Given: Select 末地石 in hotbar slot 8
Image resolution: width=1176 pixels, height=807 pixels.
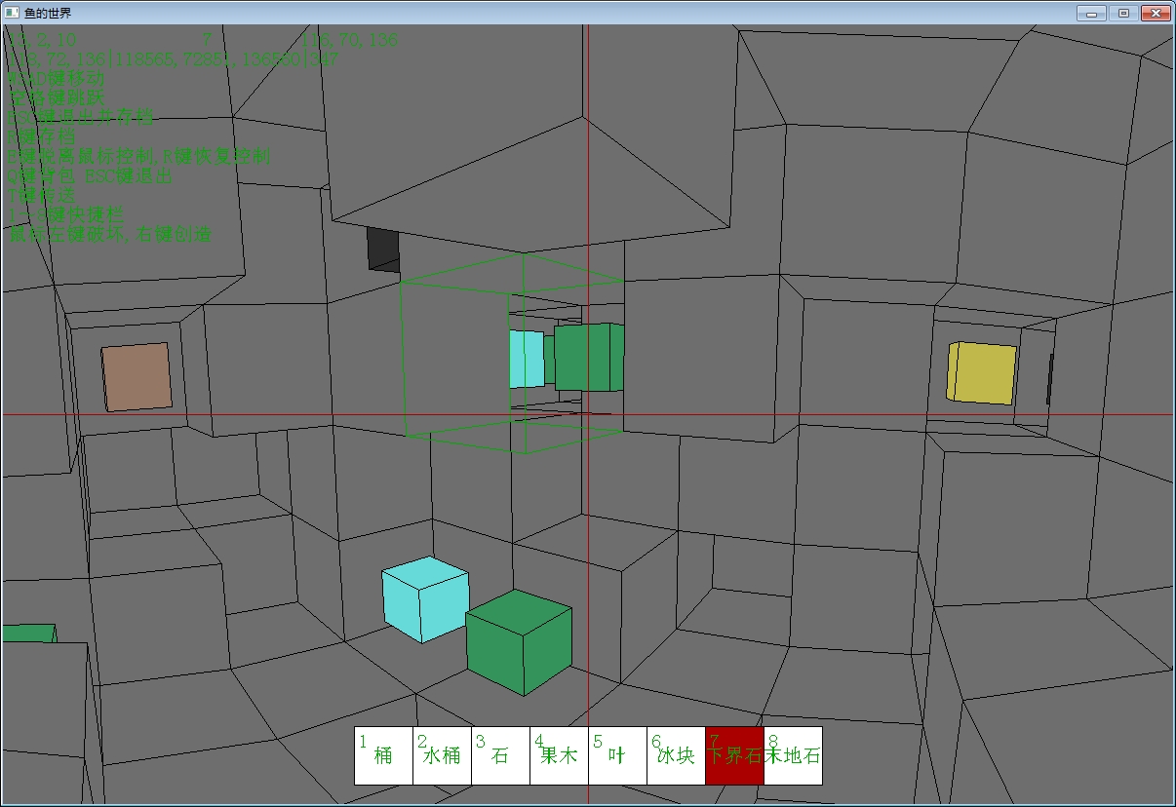Looking at the screenshot, I should (x=793, y=755).
